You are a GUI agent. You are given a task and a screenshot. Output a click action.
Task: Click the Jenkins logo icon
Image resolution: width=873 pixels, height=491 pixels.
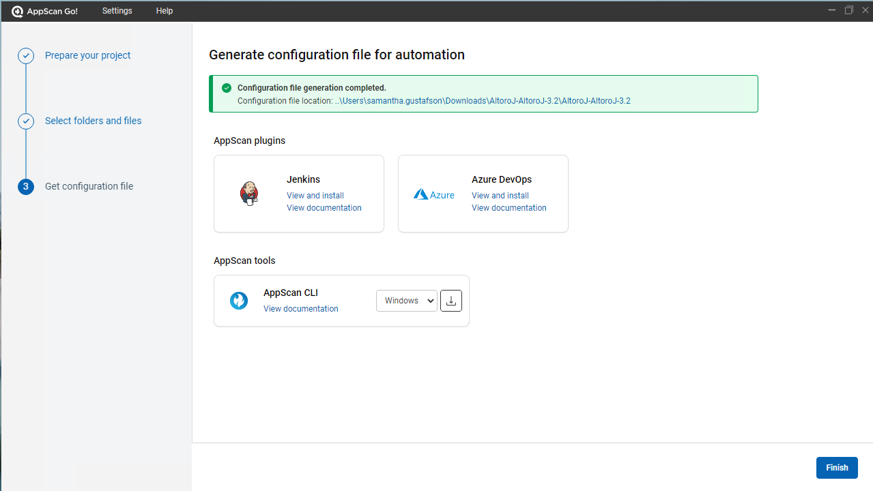[249, 194]
